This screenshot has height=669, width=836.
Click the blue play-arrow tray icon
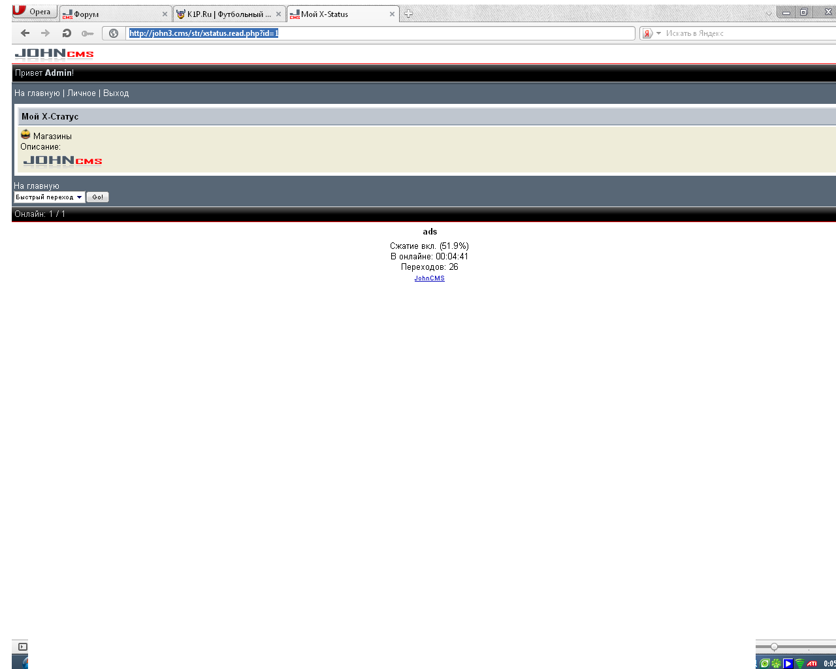pyautogui.click(x=788, y=664)
